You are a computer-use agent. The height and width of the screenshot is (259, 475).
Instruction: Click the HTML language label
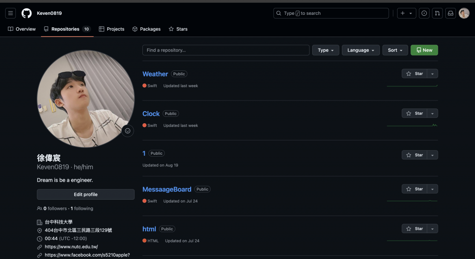pyautogui.click(x=153, y=241)
